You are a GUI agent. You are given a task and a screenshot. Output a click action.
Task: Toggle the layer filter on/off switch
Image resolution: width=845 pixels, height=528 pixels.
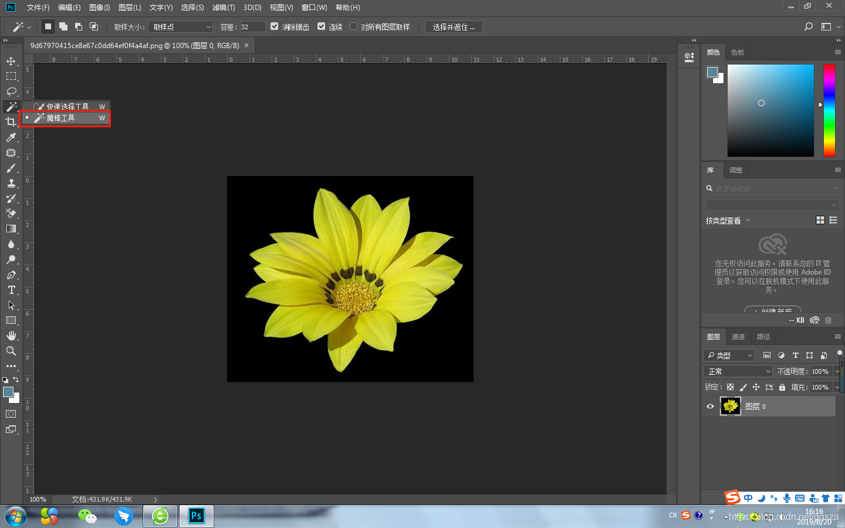tap(840, 353)
